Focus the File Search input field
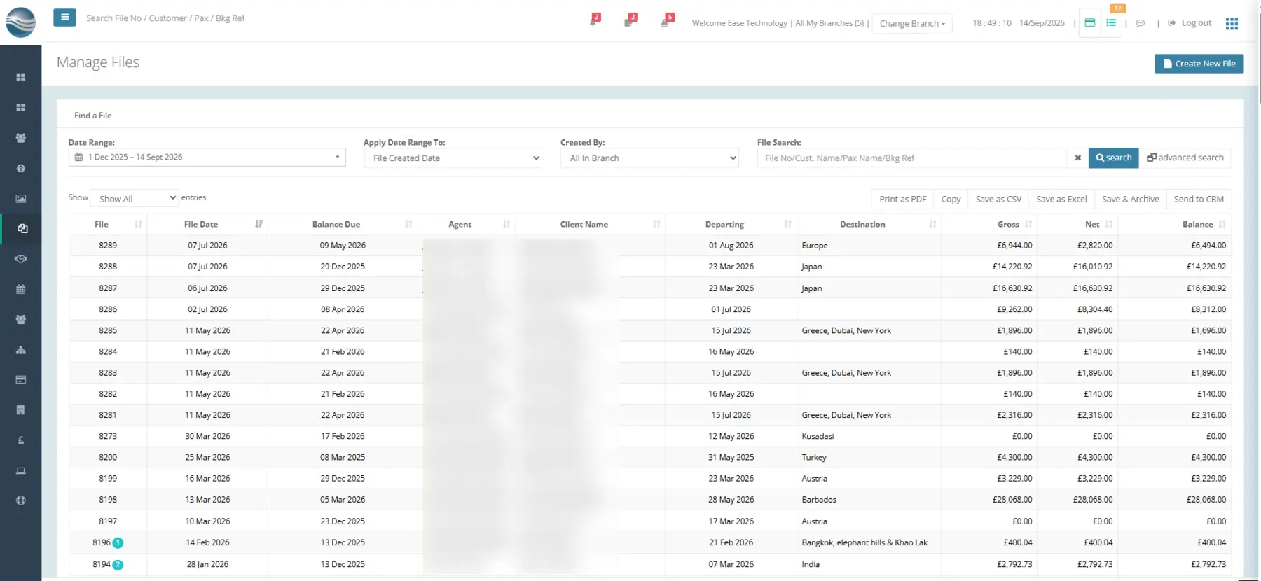This screenshot has height=581, width=1261. (x=911, y=158)
